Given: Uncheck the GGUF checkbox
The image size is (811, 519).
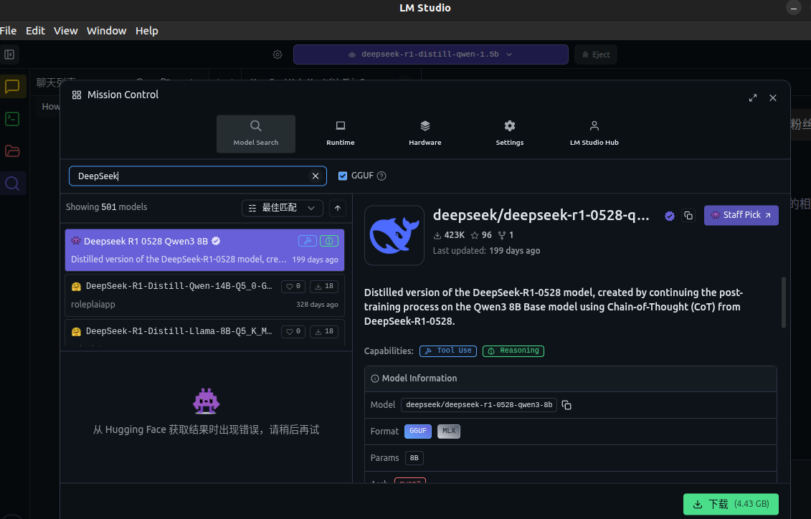Looking at the screenshot, I should 343,176.
